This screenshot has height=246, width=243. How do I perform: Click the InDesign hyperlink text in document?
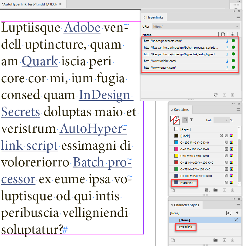click(x=104, y=95)
